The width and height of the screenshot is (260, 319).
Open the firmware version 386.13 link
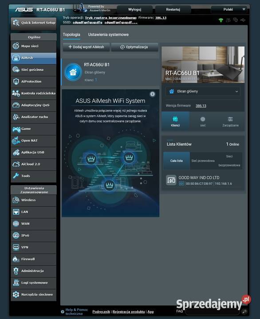[x=201, y=106]
